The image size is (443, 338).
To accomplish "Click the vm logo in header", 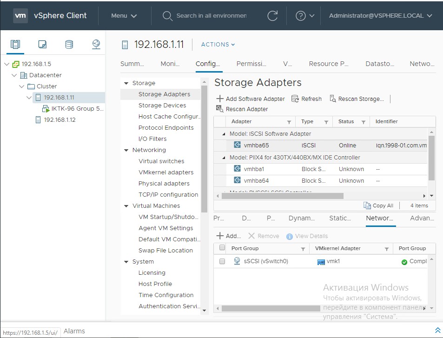I will pos(20,15).
